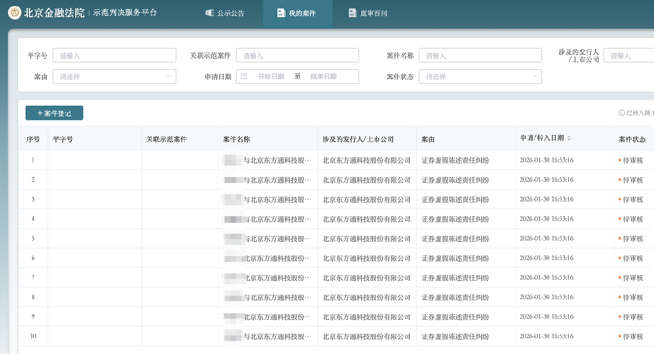
Task: Open the 案由 dropdown selector
Action: (114, 76)
